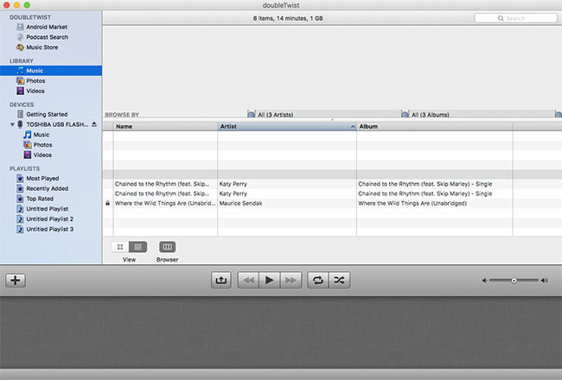Switch to list view

pos(138,247)
